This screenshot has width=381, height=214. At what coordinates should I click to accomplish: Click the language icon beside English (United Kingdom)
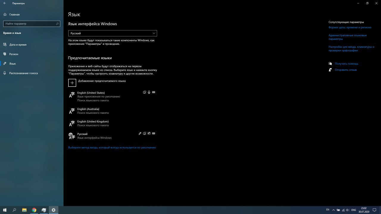pos(72,124)
